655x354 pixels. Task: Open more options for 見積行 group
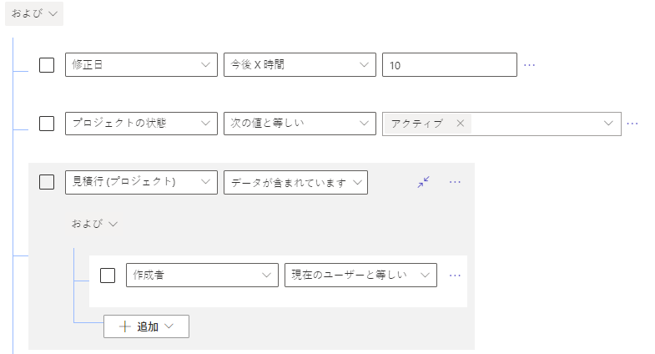[455, 182]
